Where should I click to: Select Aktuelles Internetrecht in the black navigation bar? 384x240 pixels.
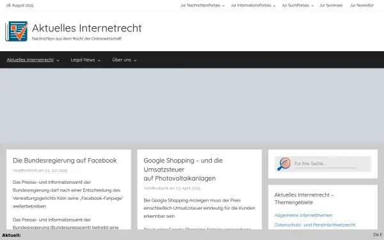[30, 60]
